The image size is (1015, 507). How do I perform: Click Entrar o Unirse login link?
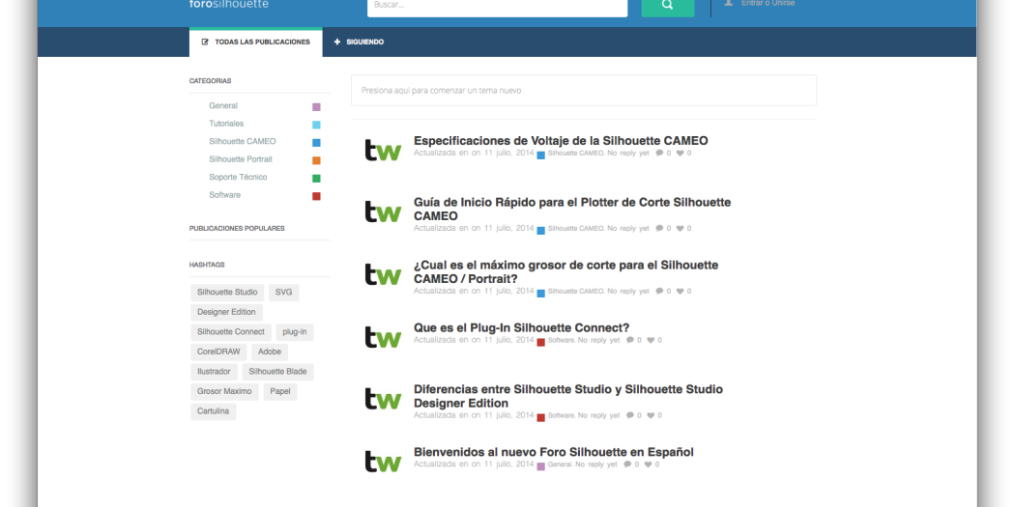pyautogui.click(x=768, y=3)
